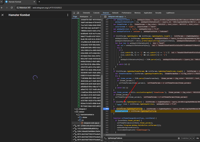Switch to the Console DevTools tab
The width and height of the screenshot is (200, 142).
click(x=96, y=13)
